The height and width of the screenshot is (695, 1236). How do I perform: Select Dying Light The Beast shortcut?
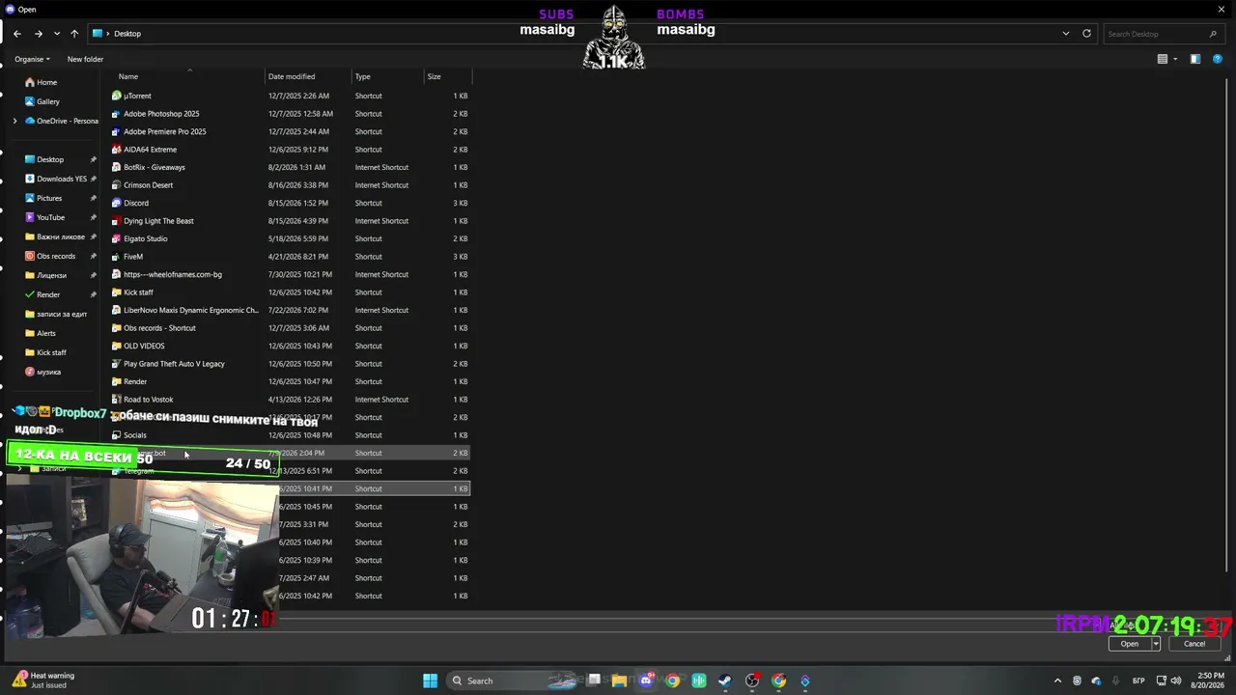[x=158, y=221]
